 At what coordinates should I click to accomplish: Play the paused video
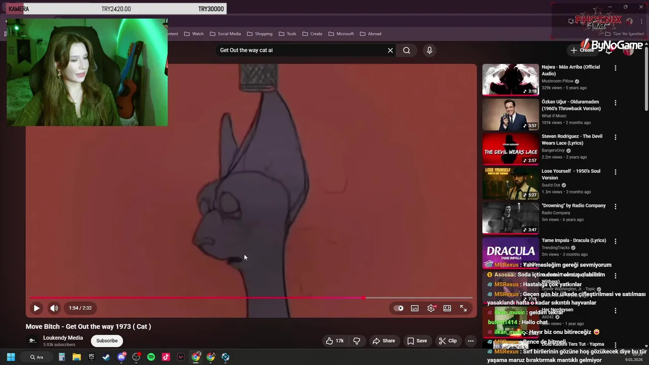click(37, 308)
